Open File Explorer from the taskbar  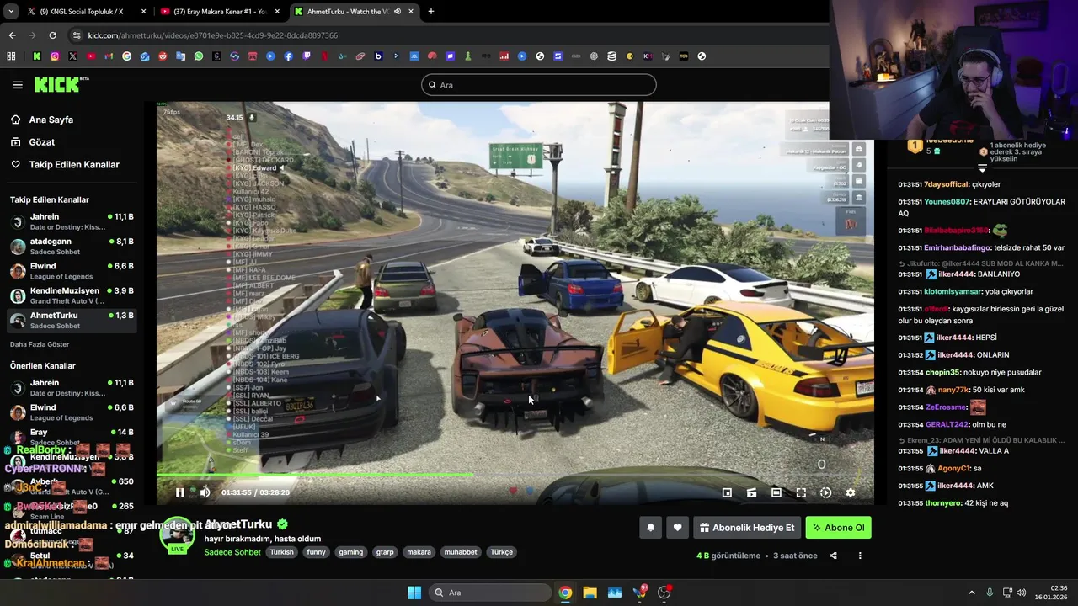(590, 593)
